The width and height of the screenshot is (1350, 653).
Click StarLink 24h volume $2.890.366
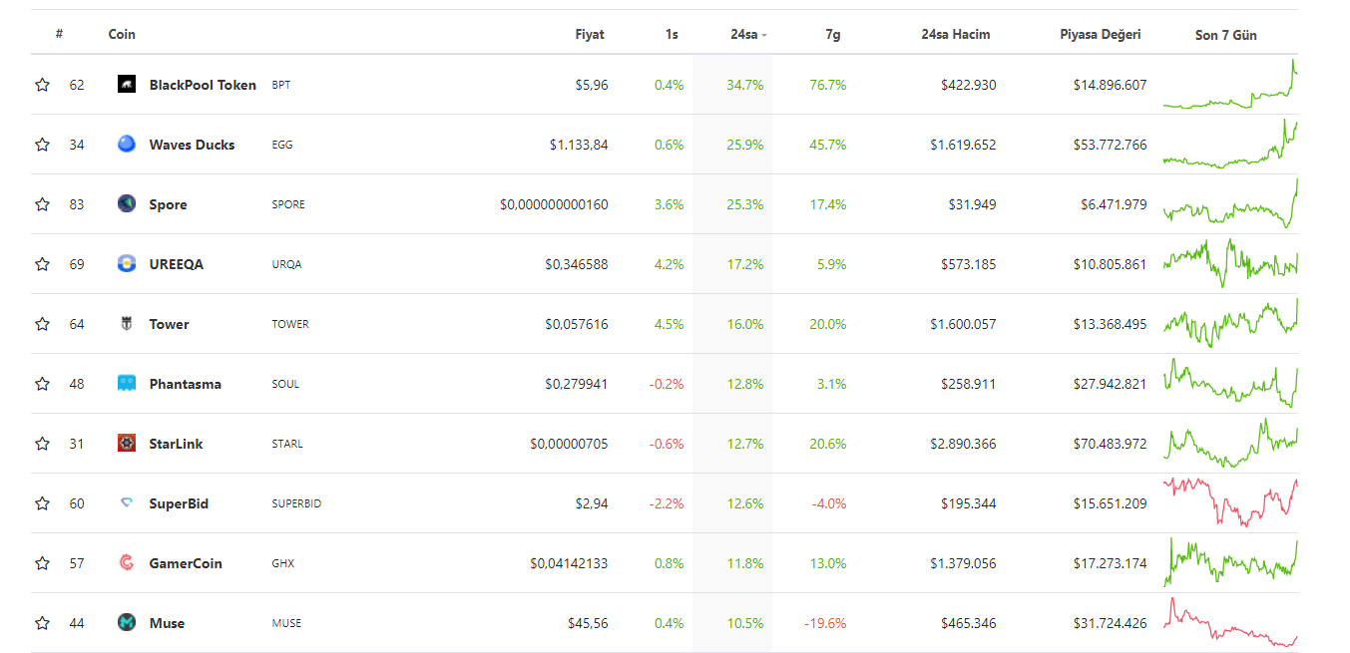(963, 444)
